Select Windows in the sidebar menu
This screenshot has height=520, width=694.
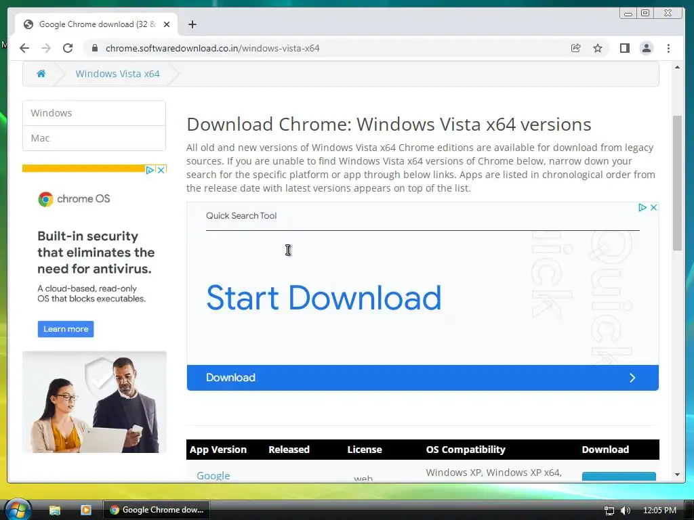click(x=94, y=113)
